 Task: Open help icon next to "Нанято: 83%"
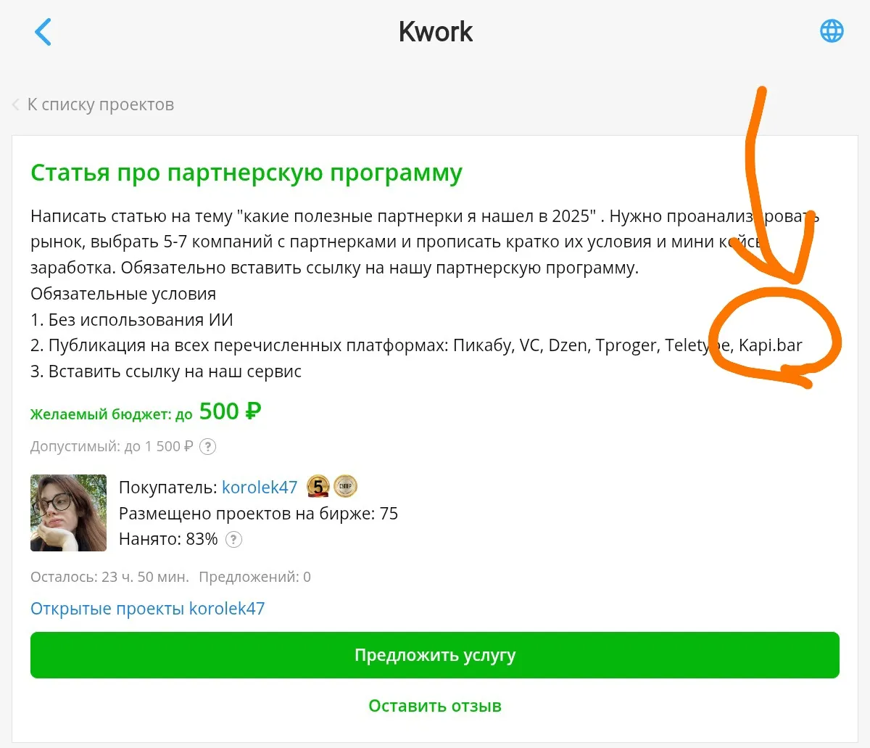(x=233, y=539)
